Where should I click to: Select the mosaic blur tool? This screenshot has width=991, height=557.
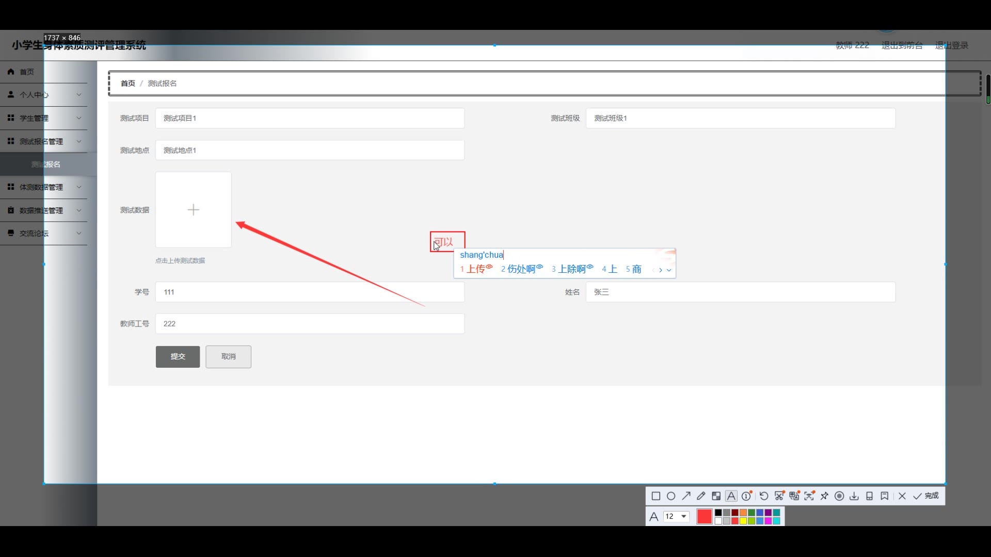coord(716,496)
